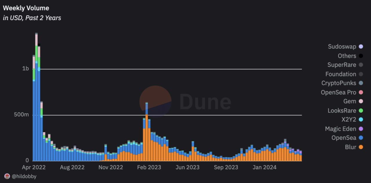Click the green LooksRare legend dot

(x=361, y=110)
